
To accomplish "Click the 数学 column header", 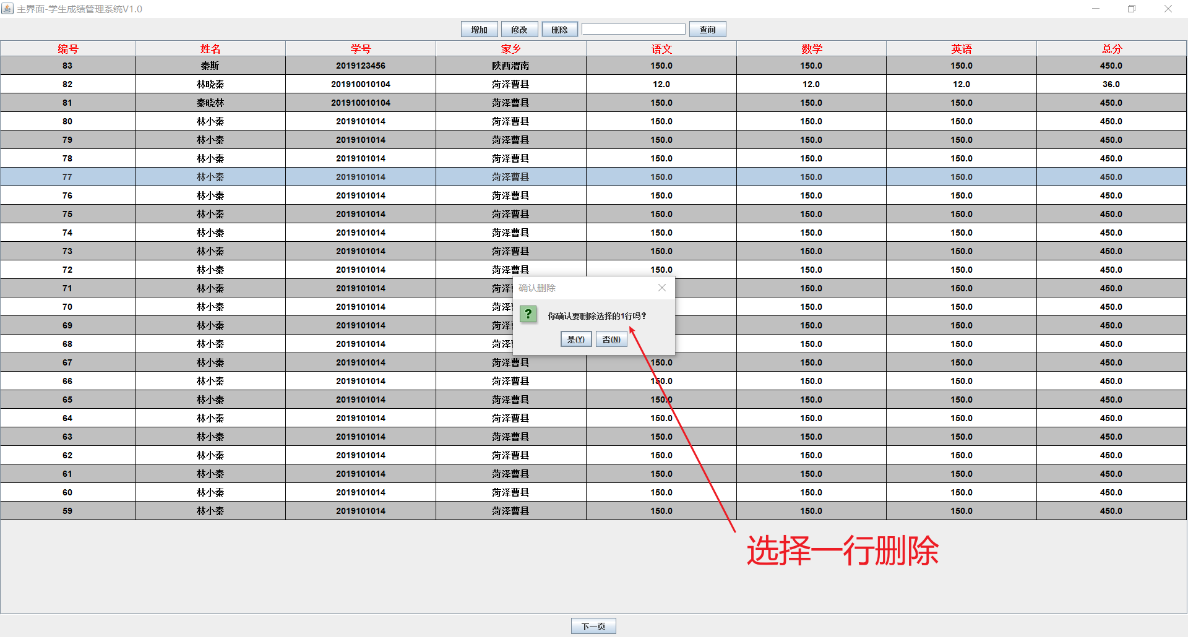I will click(811, 49).
